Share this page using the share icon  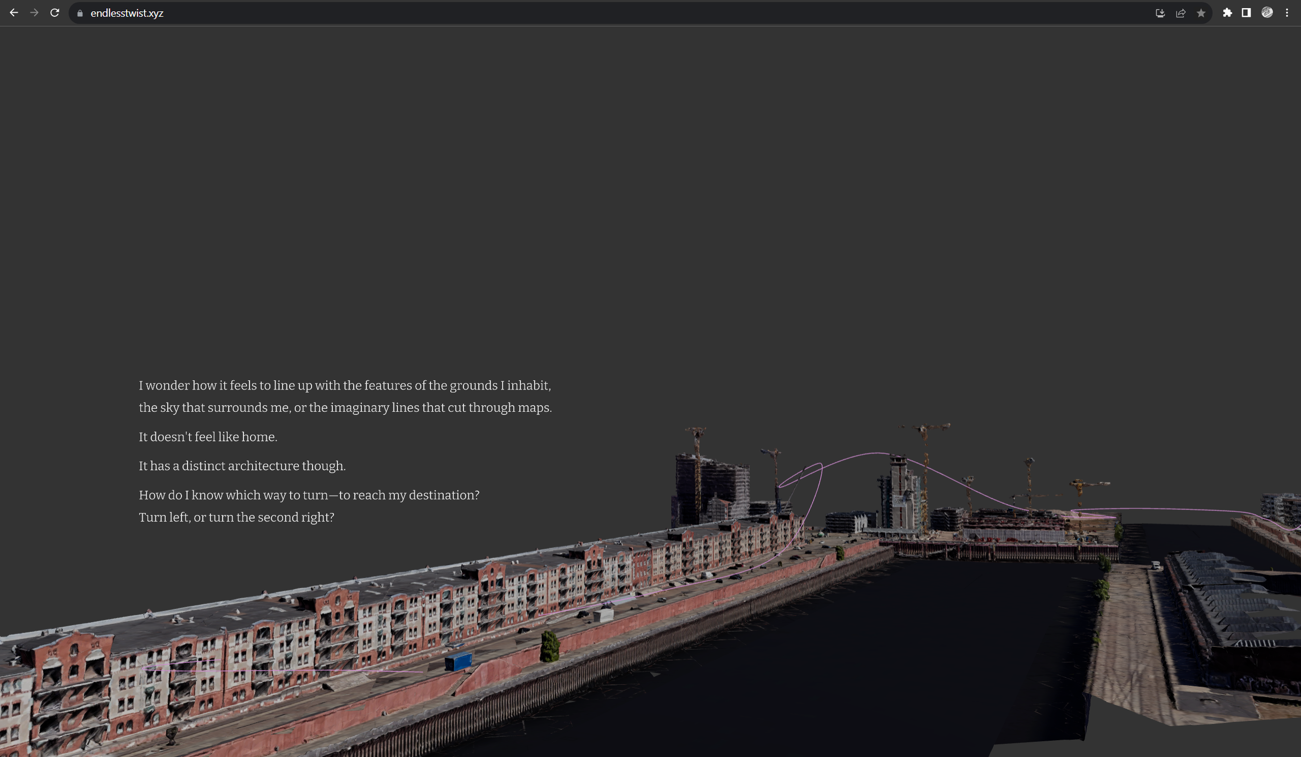pos(1181,13)
